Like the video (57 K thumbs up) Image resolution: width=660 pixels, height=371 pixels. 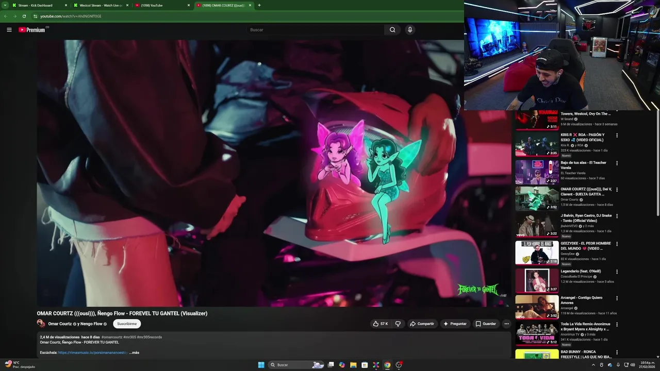[x=381, y=324]
